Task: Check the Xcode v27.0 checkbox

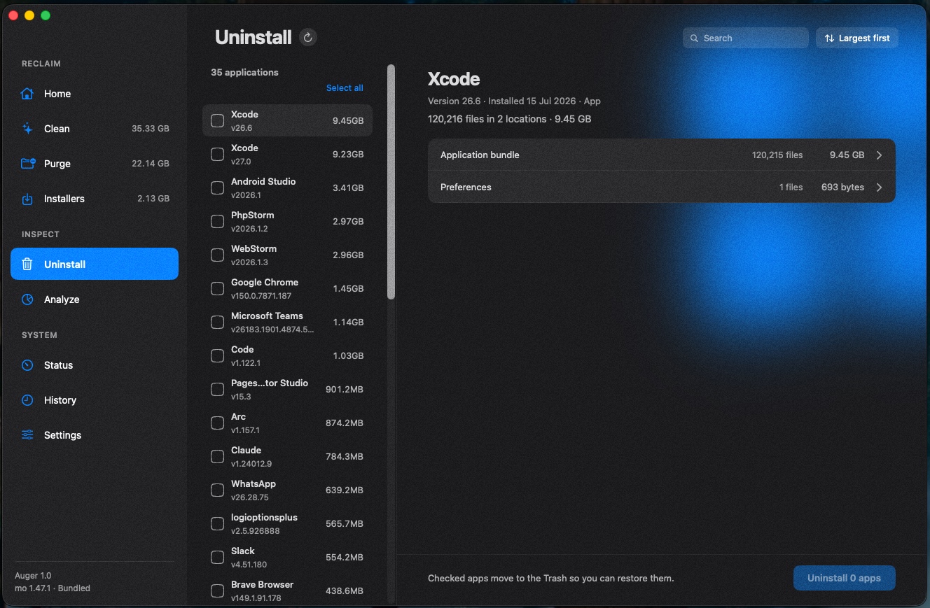Action: click(218, 155)
